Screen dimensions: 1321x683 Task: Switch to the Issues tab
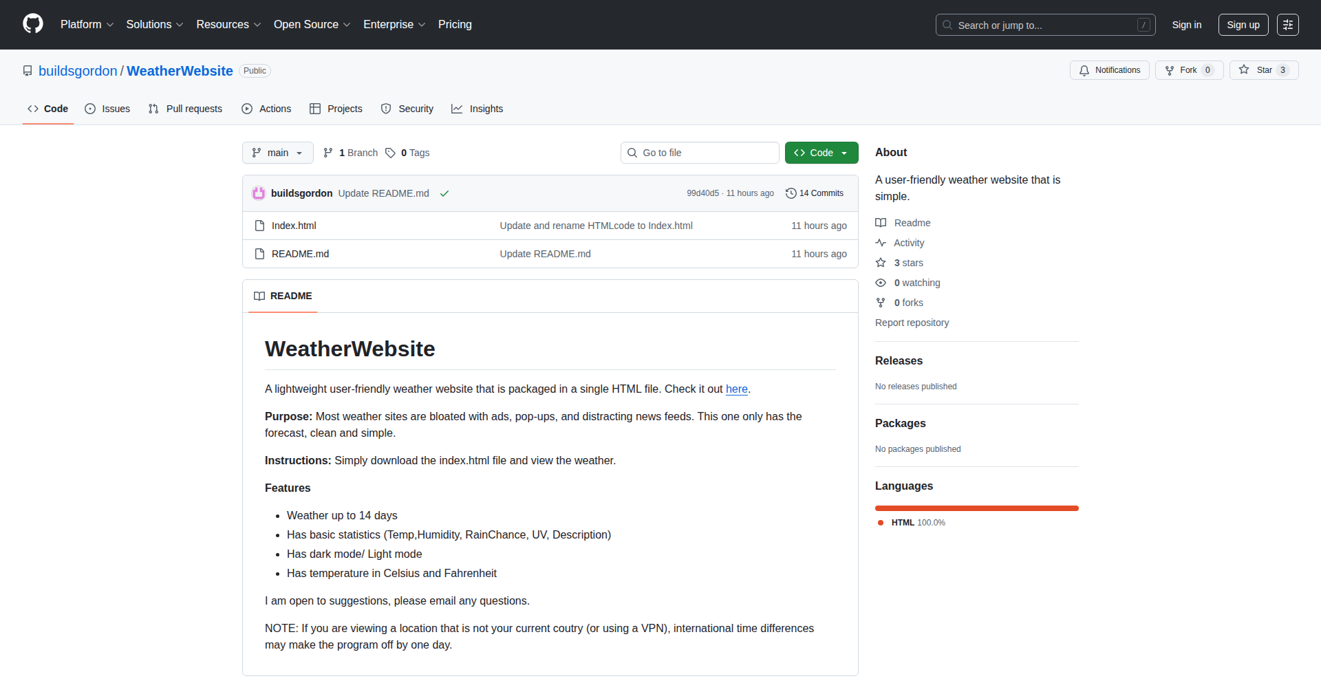(x=107, y=109)
